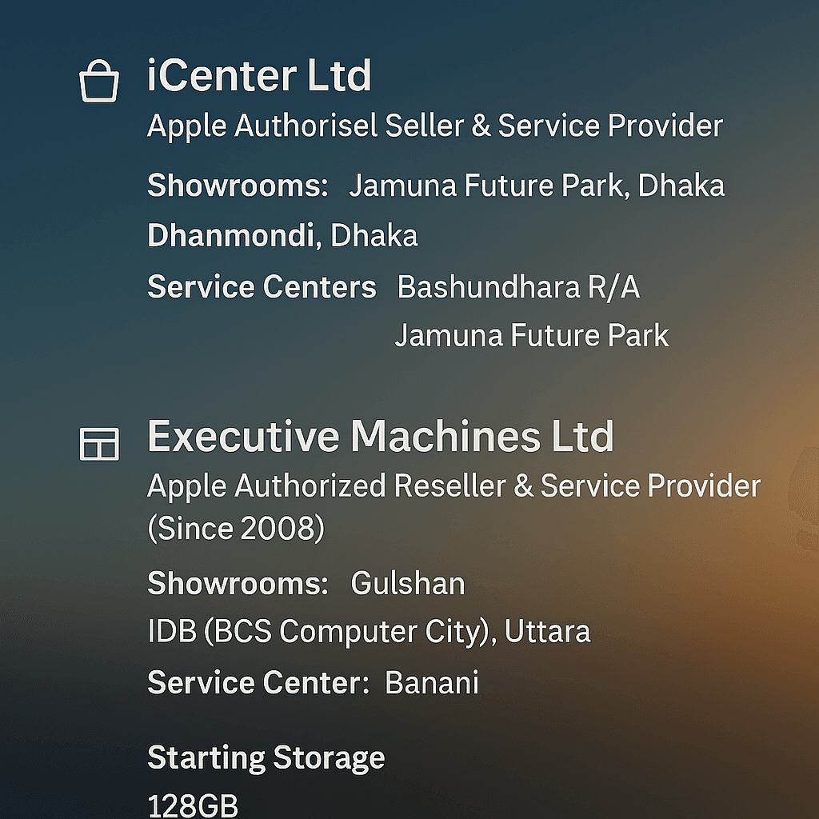Screen dimensions: 819x819
Task: Open Jamuna Future Park, Dhaka showroom location
Action: [537, 186]
